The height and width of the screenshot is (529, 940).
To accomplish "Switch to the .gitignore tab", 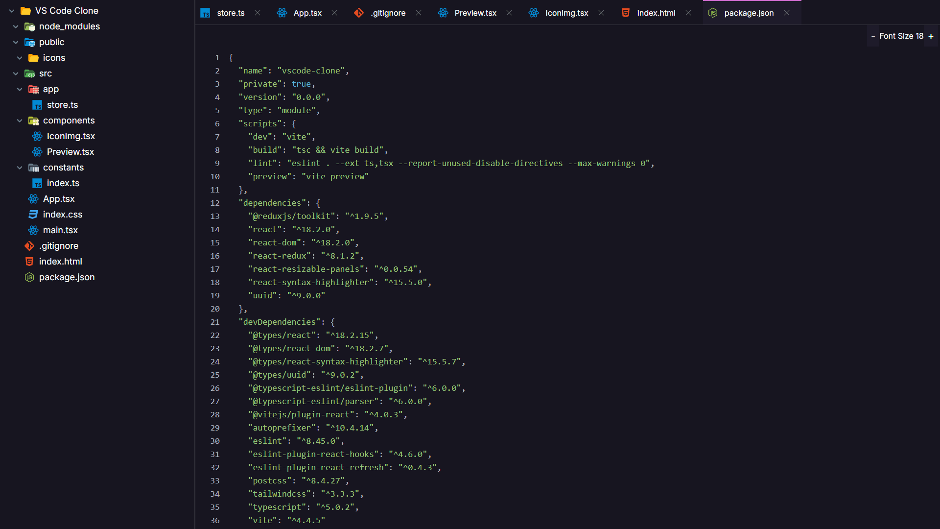I will point(388,13).
